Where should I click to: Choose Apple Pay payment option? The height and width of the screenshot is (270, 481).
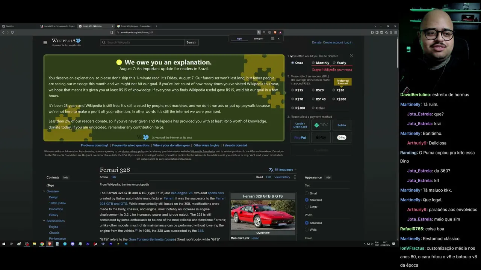[x=321, y=138]
